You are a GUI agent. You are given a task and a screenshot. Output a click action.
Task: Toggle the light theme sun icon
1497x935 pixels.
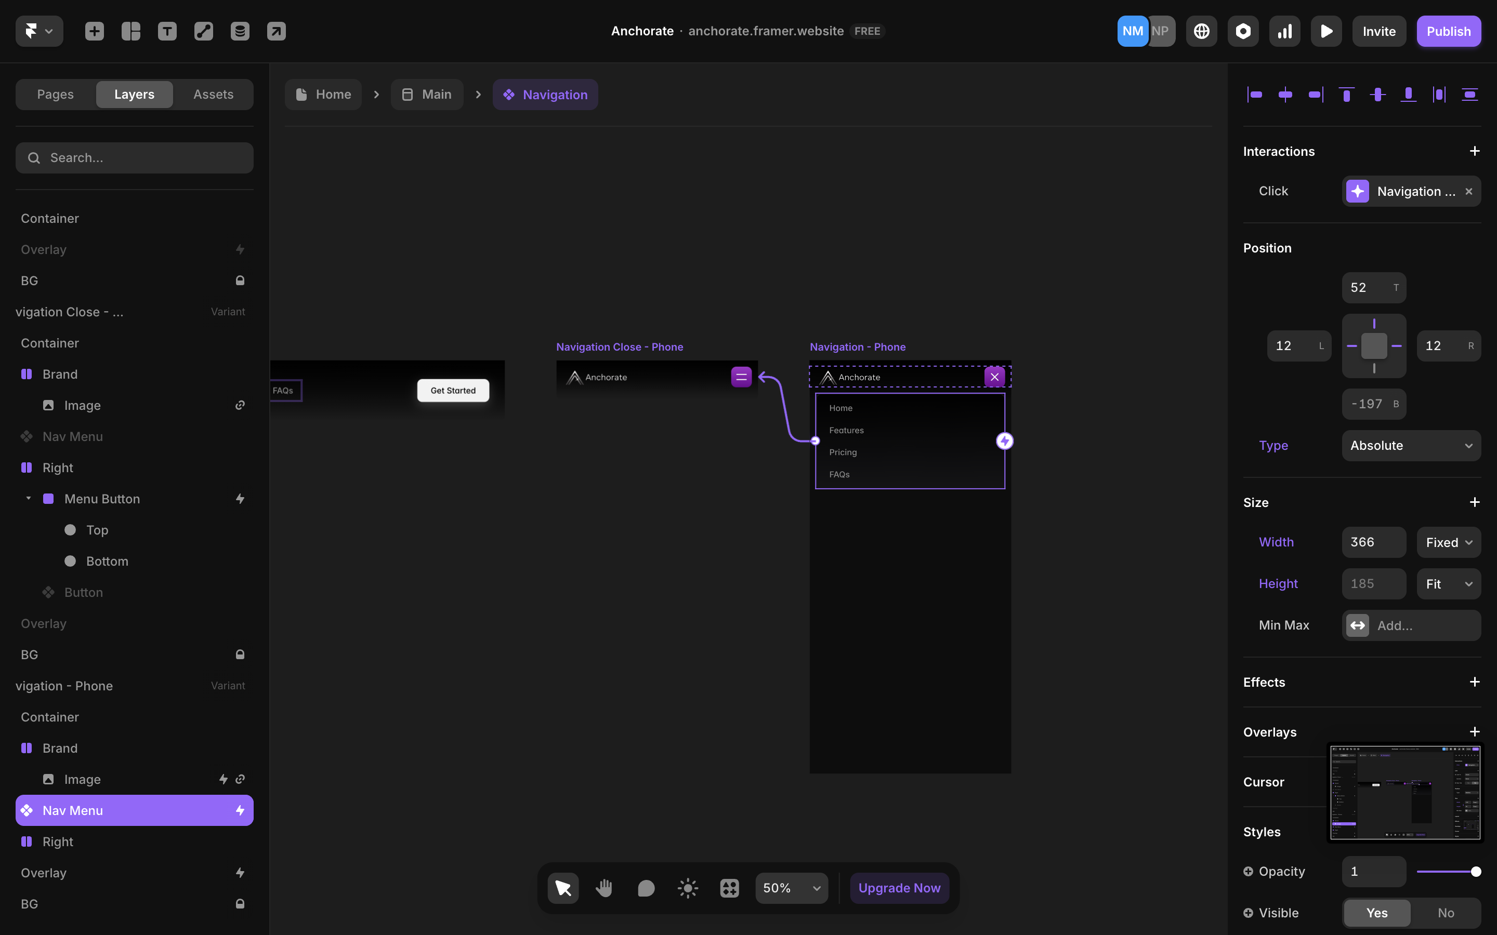[687, 888]
